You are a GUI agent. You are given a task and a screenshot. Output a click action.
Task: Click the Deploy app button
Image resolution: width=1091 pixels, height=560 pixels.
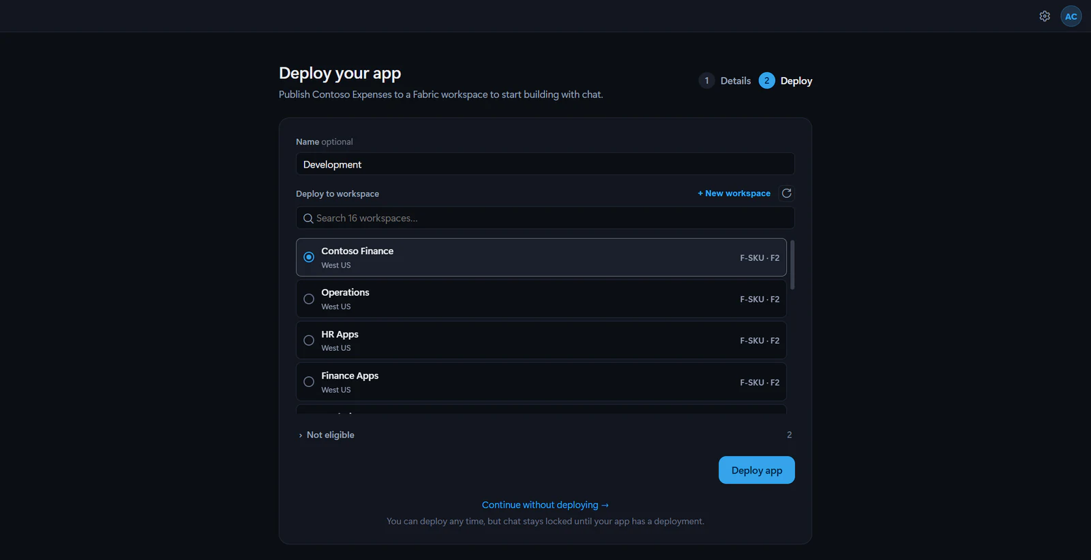click(x=757, y=470)
